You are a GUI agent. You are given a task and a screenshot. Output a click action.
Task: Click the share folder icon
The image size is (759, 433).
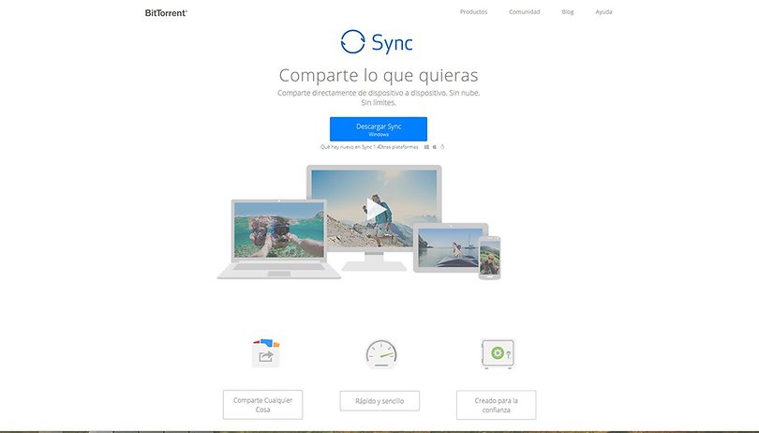pos(266,353)
